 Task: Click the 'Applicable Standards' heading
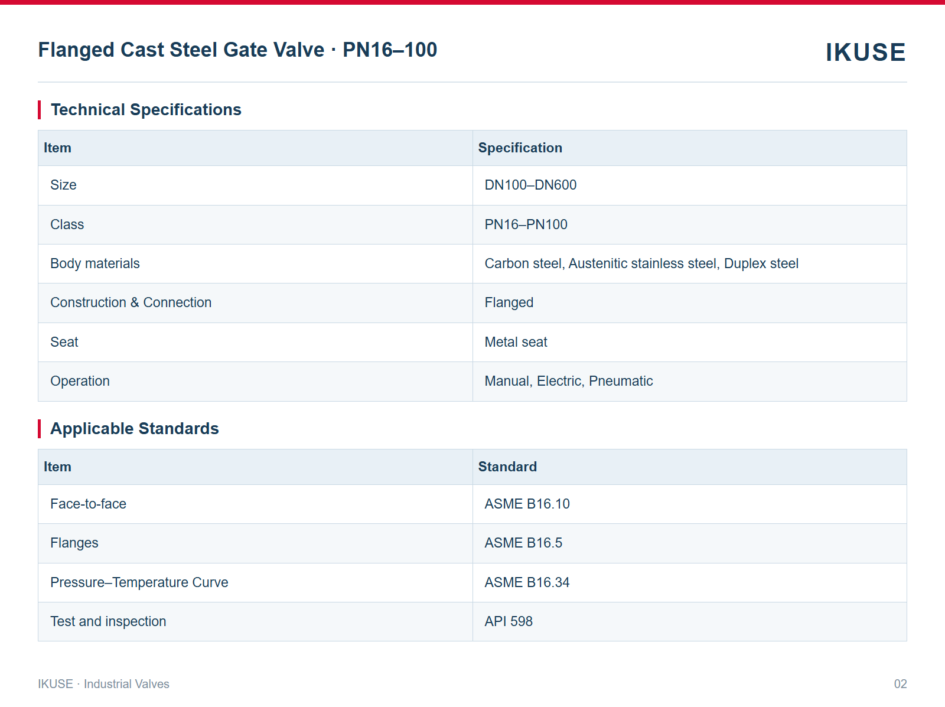coord(135,429)
